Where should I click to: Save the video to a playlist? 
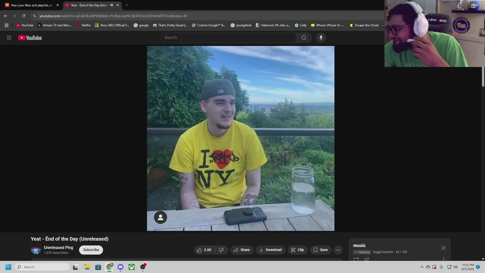point(320,250)
